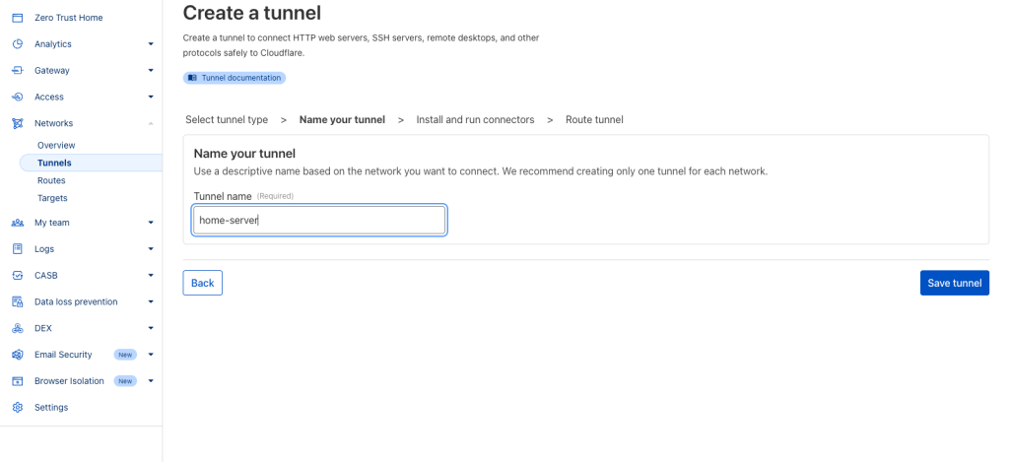Image resolution: width=1009 pixels, height=462 pixels.
Task: Click the My team people icon
Action: [18, 223]
